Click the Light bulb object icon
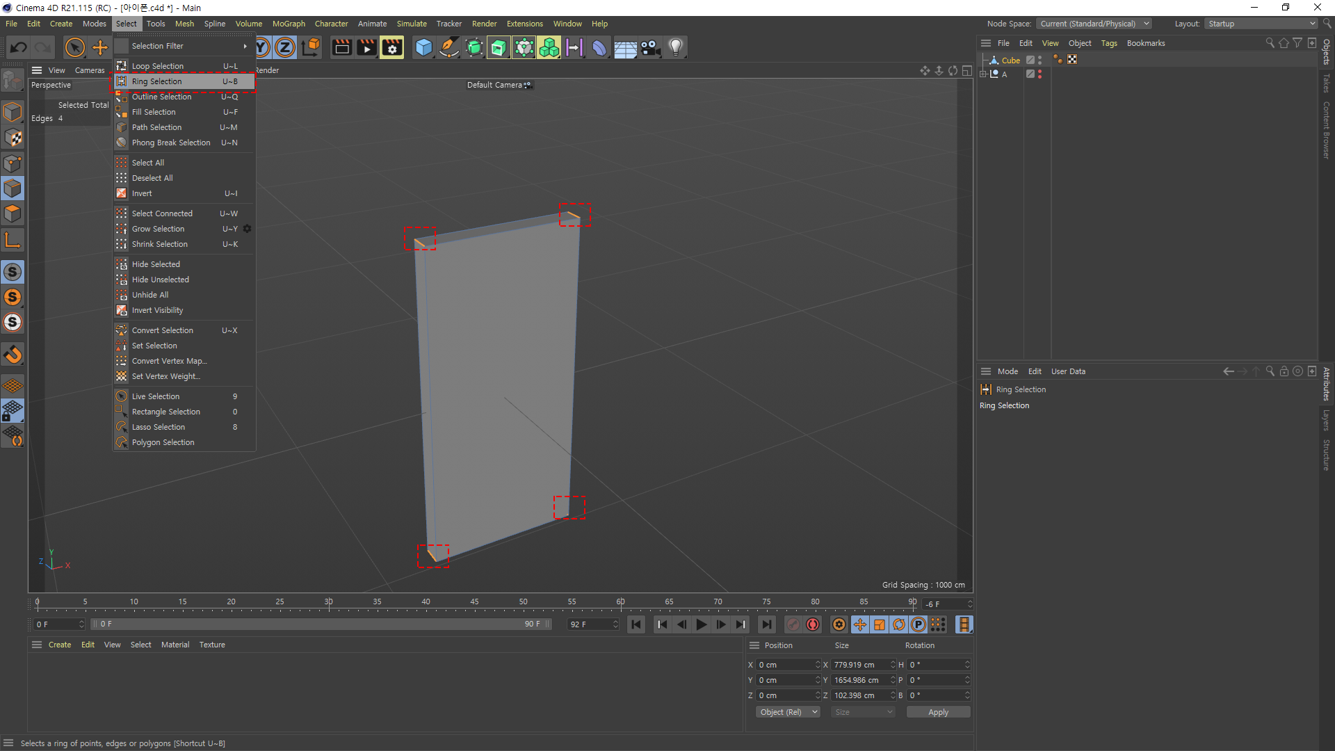The height and width of the screenshot is (751, 1335). coord(675,47)
